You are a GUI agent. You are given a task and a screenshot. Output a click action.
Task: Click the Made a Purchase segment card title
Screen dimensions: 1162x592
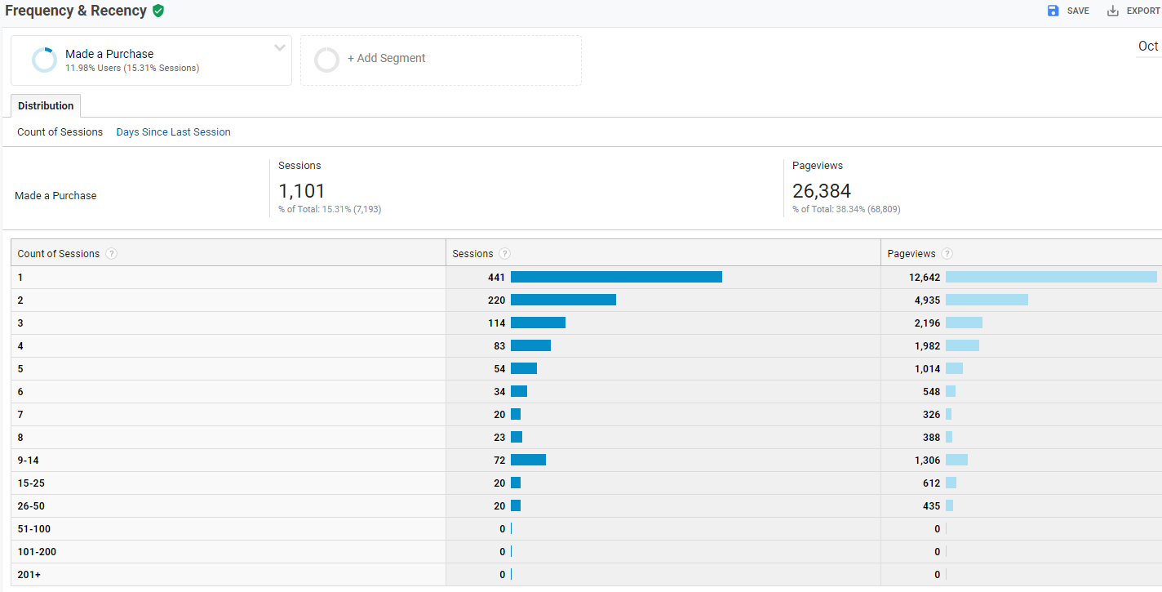[109, 54]
